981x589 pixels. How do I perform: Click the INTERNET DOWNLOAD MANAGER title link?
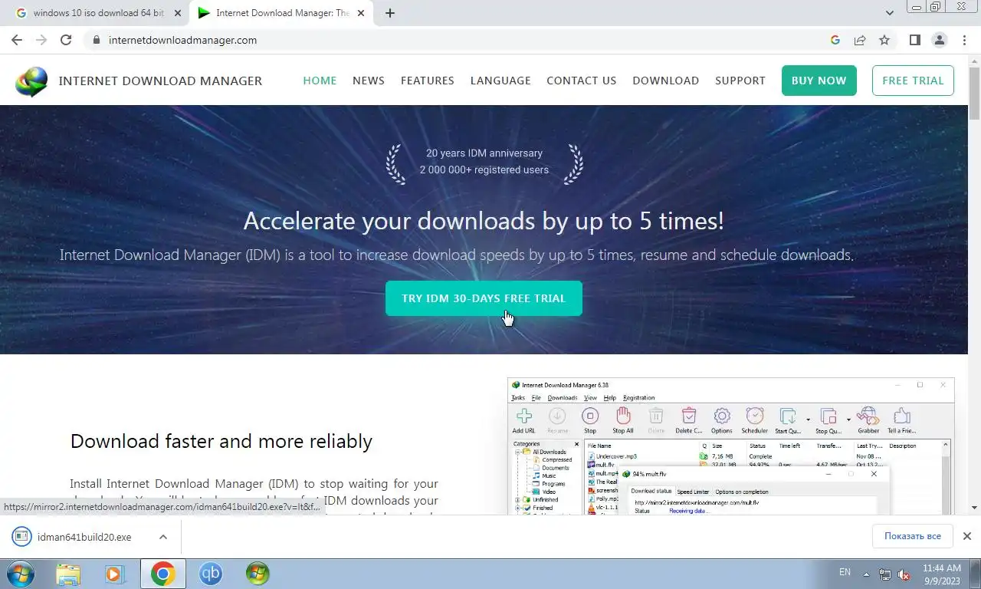point(160,81)
